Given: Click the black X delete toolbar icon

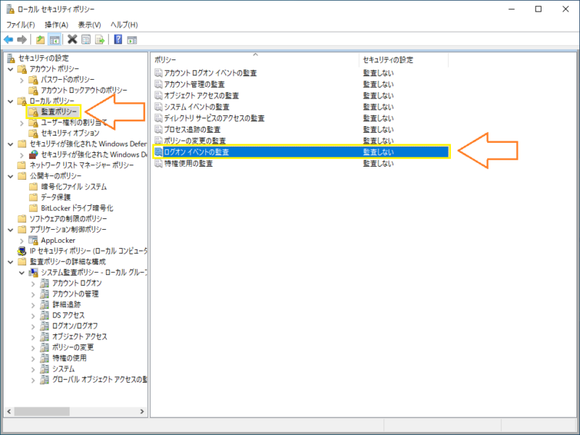Looking at the screenshot, I should pos(72,39).
